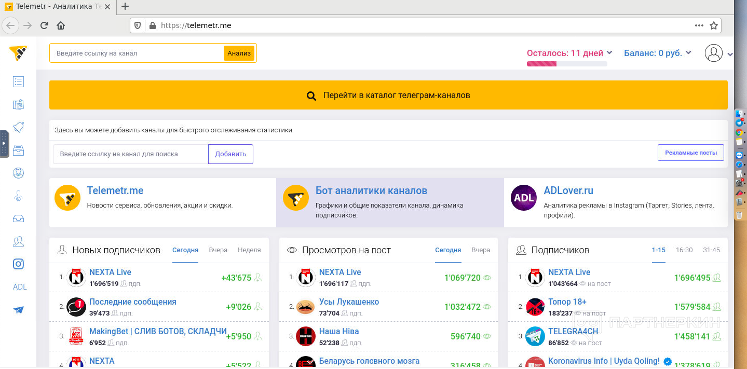This screenshot has width=747, height=369.
Task: Click the tracking protection shield icon
Action: coord(138,25)
